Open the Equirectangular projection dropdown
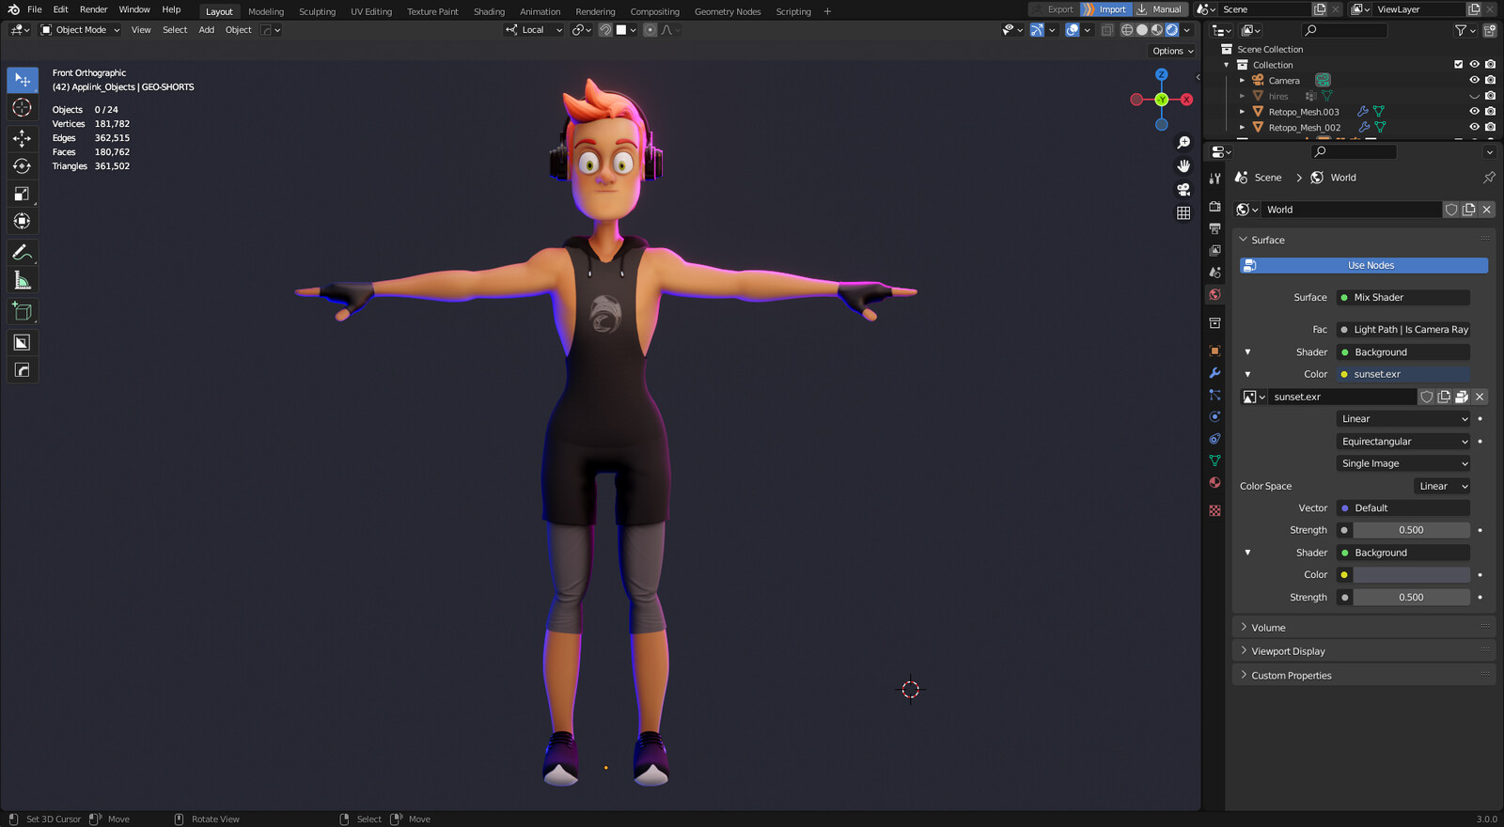Screen dimensions: 1504x827 tap(1403, 441)
